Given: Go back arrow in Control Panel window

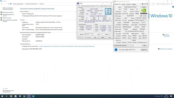Looking at the screenshot, I should [x=2, y=4].
